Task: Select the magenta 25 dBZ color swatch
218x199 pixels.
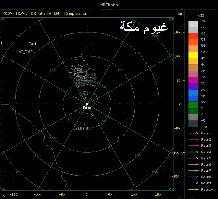Action: [x=193, y=80]
